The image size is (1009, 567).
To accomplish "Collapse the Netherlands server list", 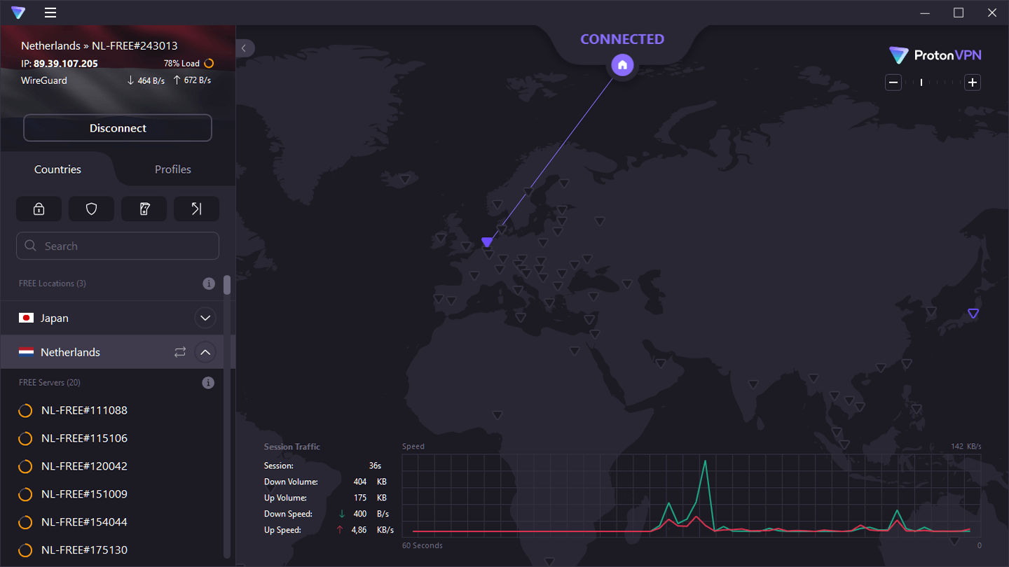I will [x=205, y=352].
